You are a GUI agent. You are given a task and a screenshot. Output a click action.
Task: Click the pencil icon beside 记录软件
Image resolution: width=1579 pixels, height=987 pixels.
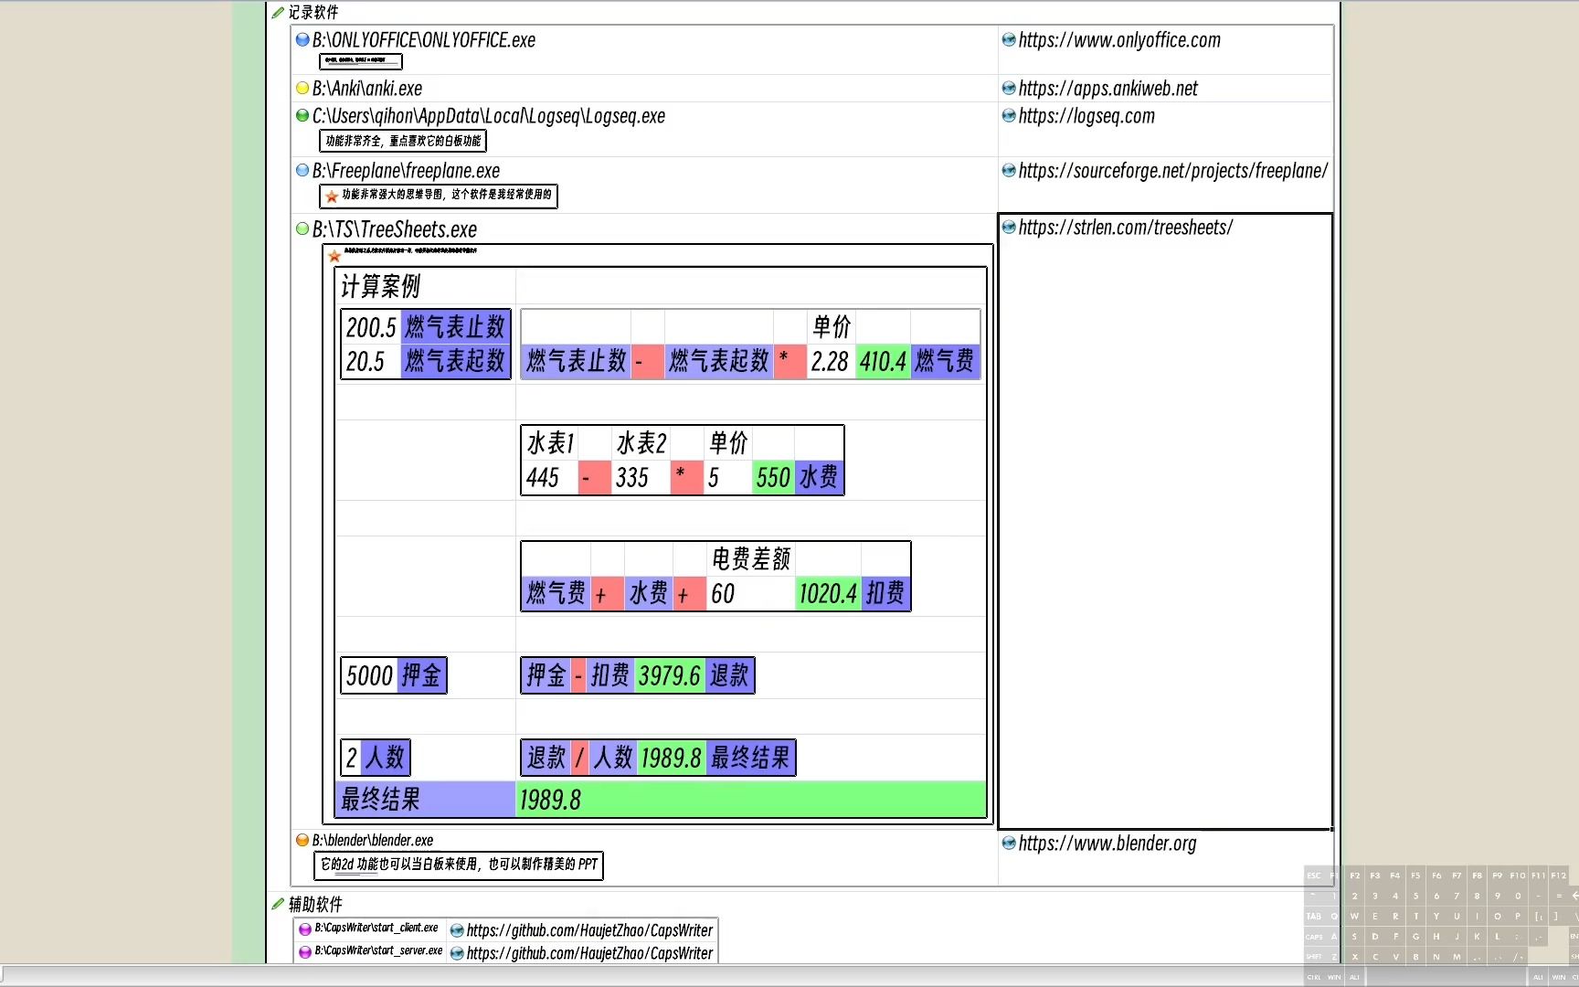point(278,12)
